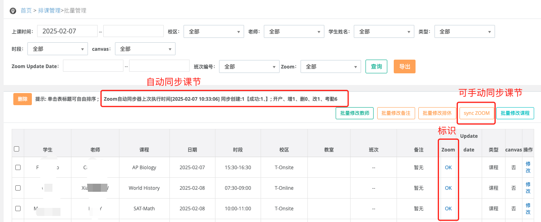This screenshot has width=541, height=222.
Task: Expand the 学生姓名 dropdown
Action: click(x=384, y=31)
